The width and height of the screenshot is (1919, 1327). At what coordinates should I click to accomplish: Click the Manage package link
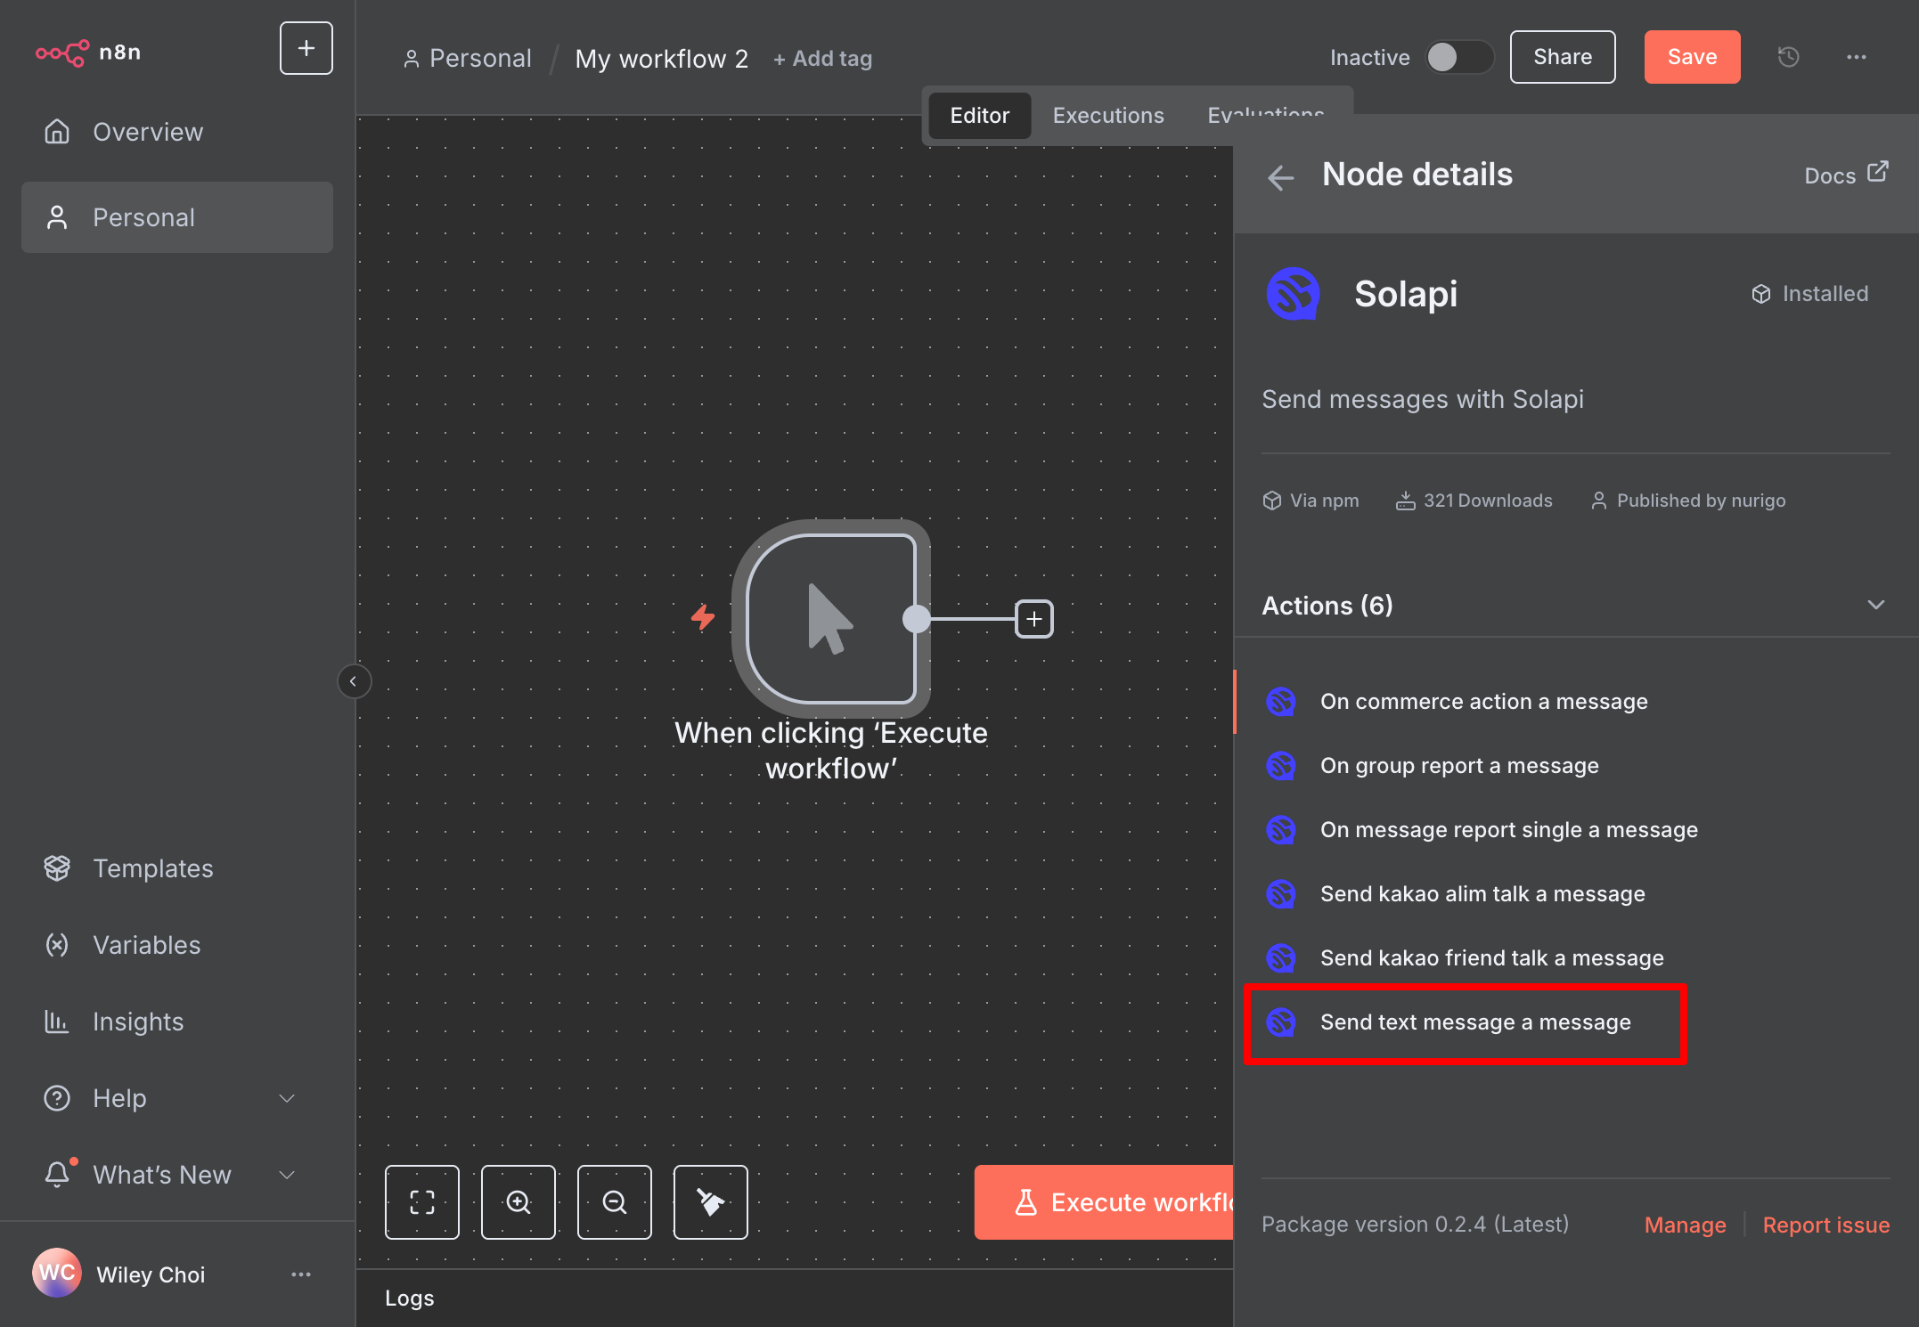tap(1685, 1225)
